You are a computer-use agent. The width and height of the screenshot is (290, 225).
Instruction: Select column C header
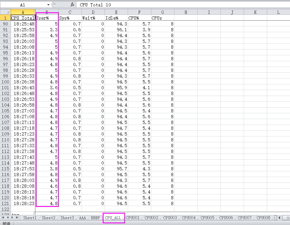click(x=70, y=12)
